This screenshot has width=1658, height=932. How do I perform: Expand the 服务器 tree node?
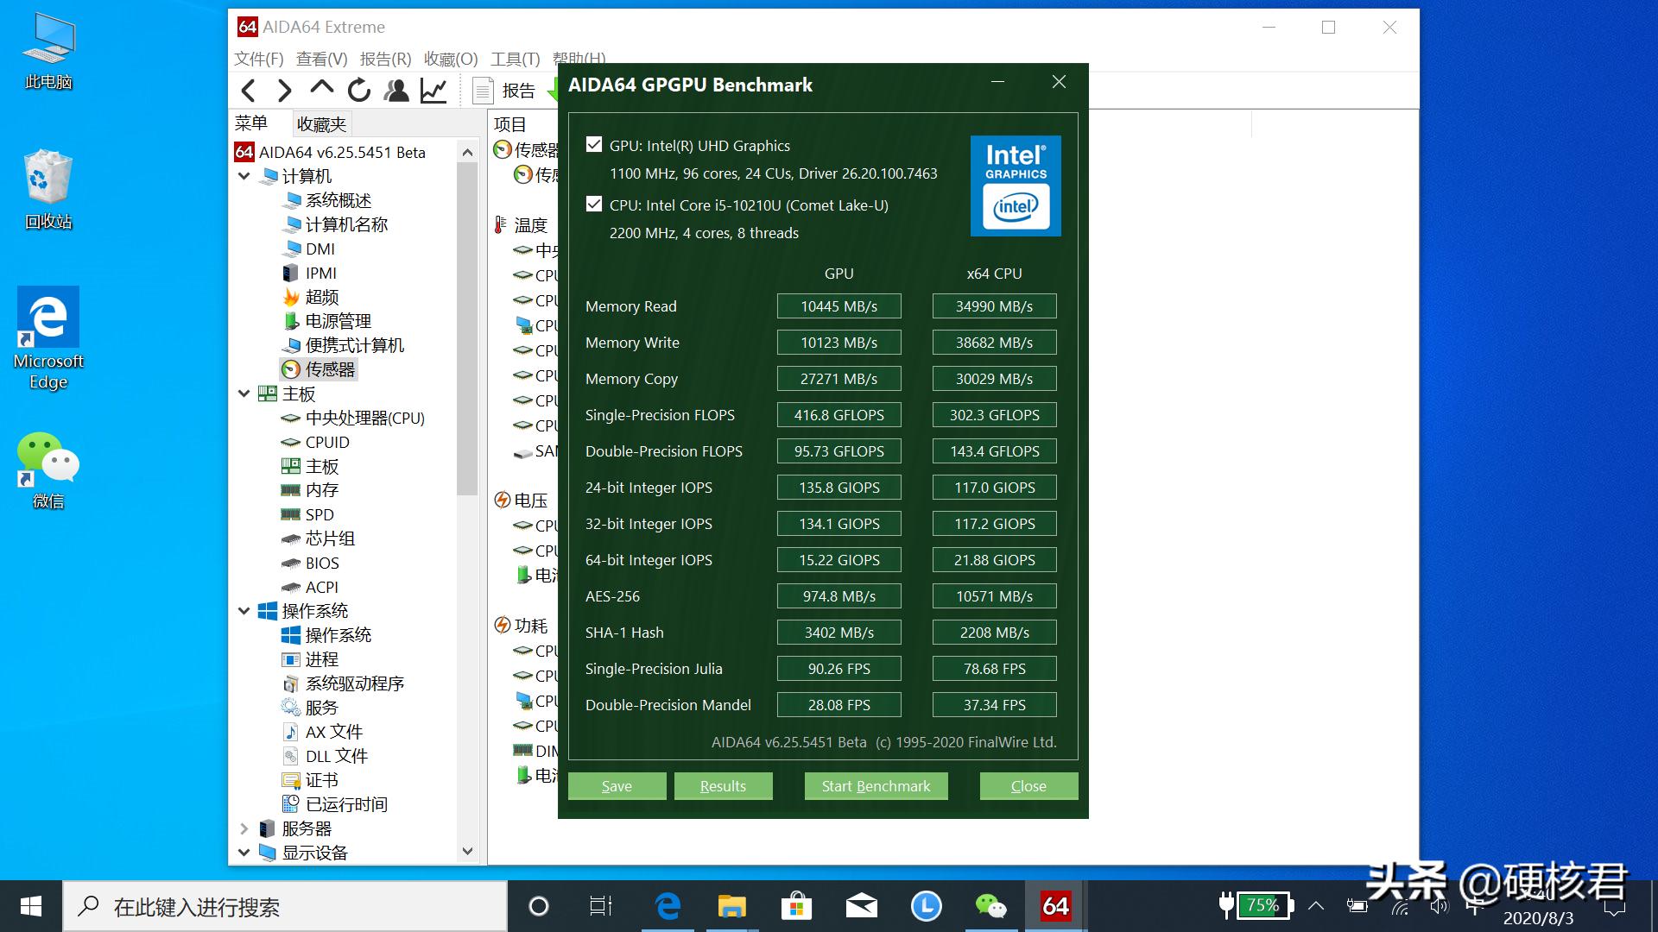(244, 828)
